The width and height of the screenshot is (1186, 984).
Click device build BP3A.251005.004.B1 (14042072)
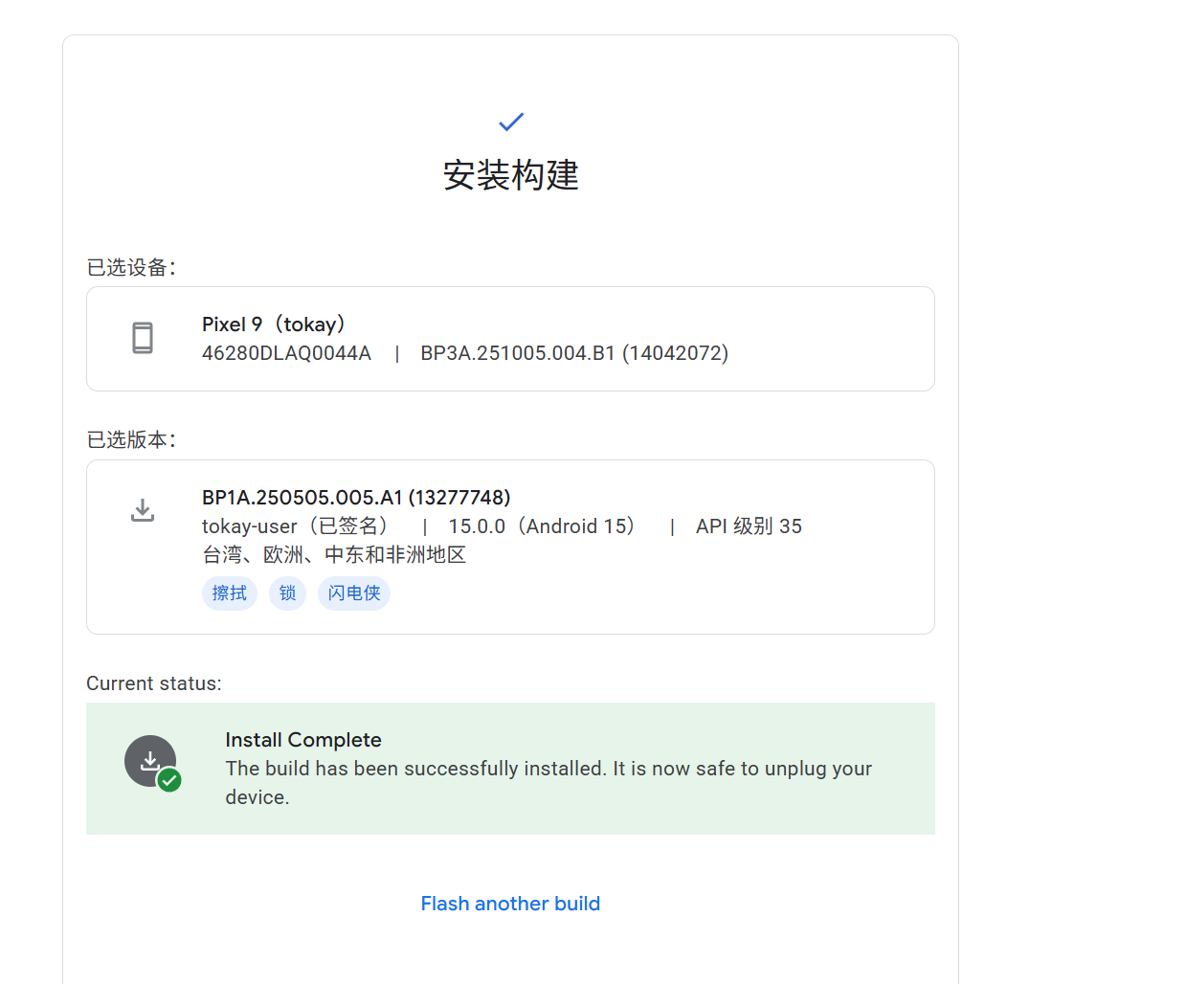(x=574, y=353)
